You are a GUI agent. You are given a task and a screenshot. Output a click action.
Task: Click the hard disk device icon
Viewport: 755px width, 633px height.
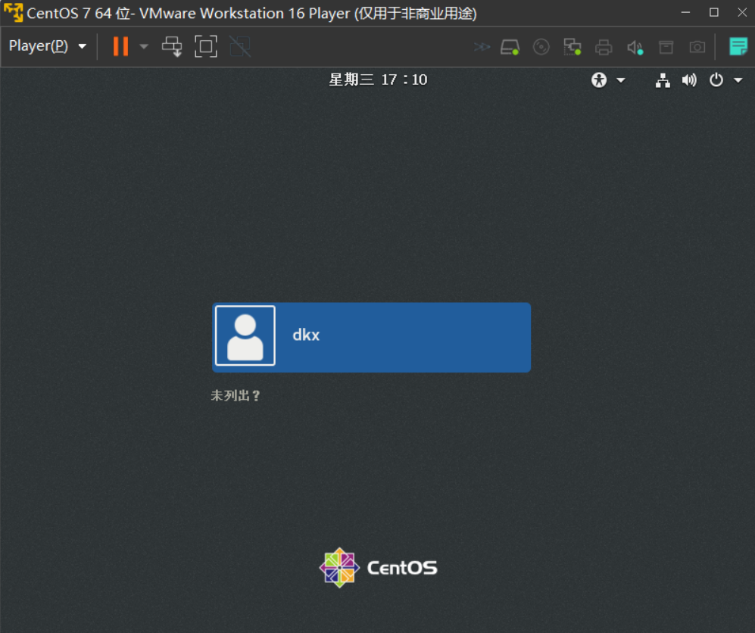click(510, 47)
